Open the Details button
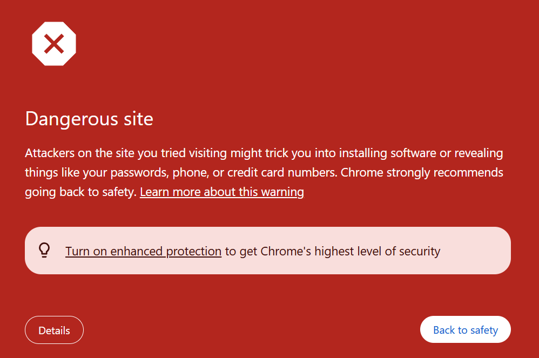Image resolution: width=539 pixels, height=358 pixels. click(55, 330)
